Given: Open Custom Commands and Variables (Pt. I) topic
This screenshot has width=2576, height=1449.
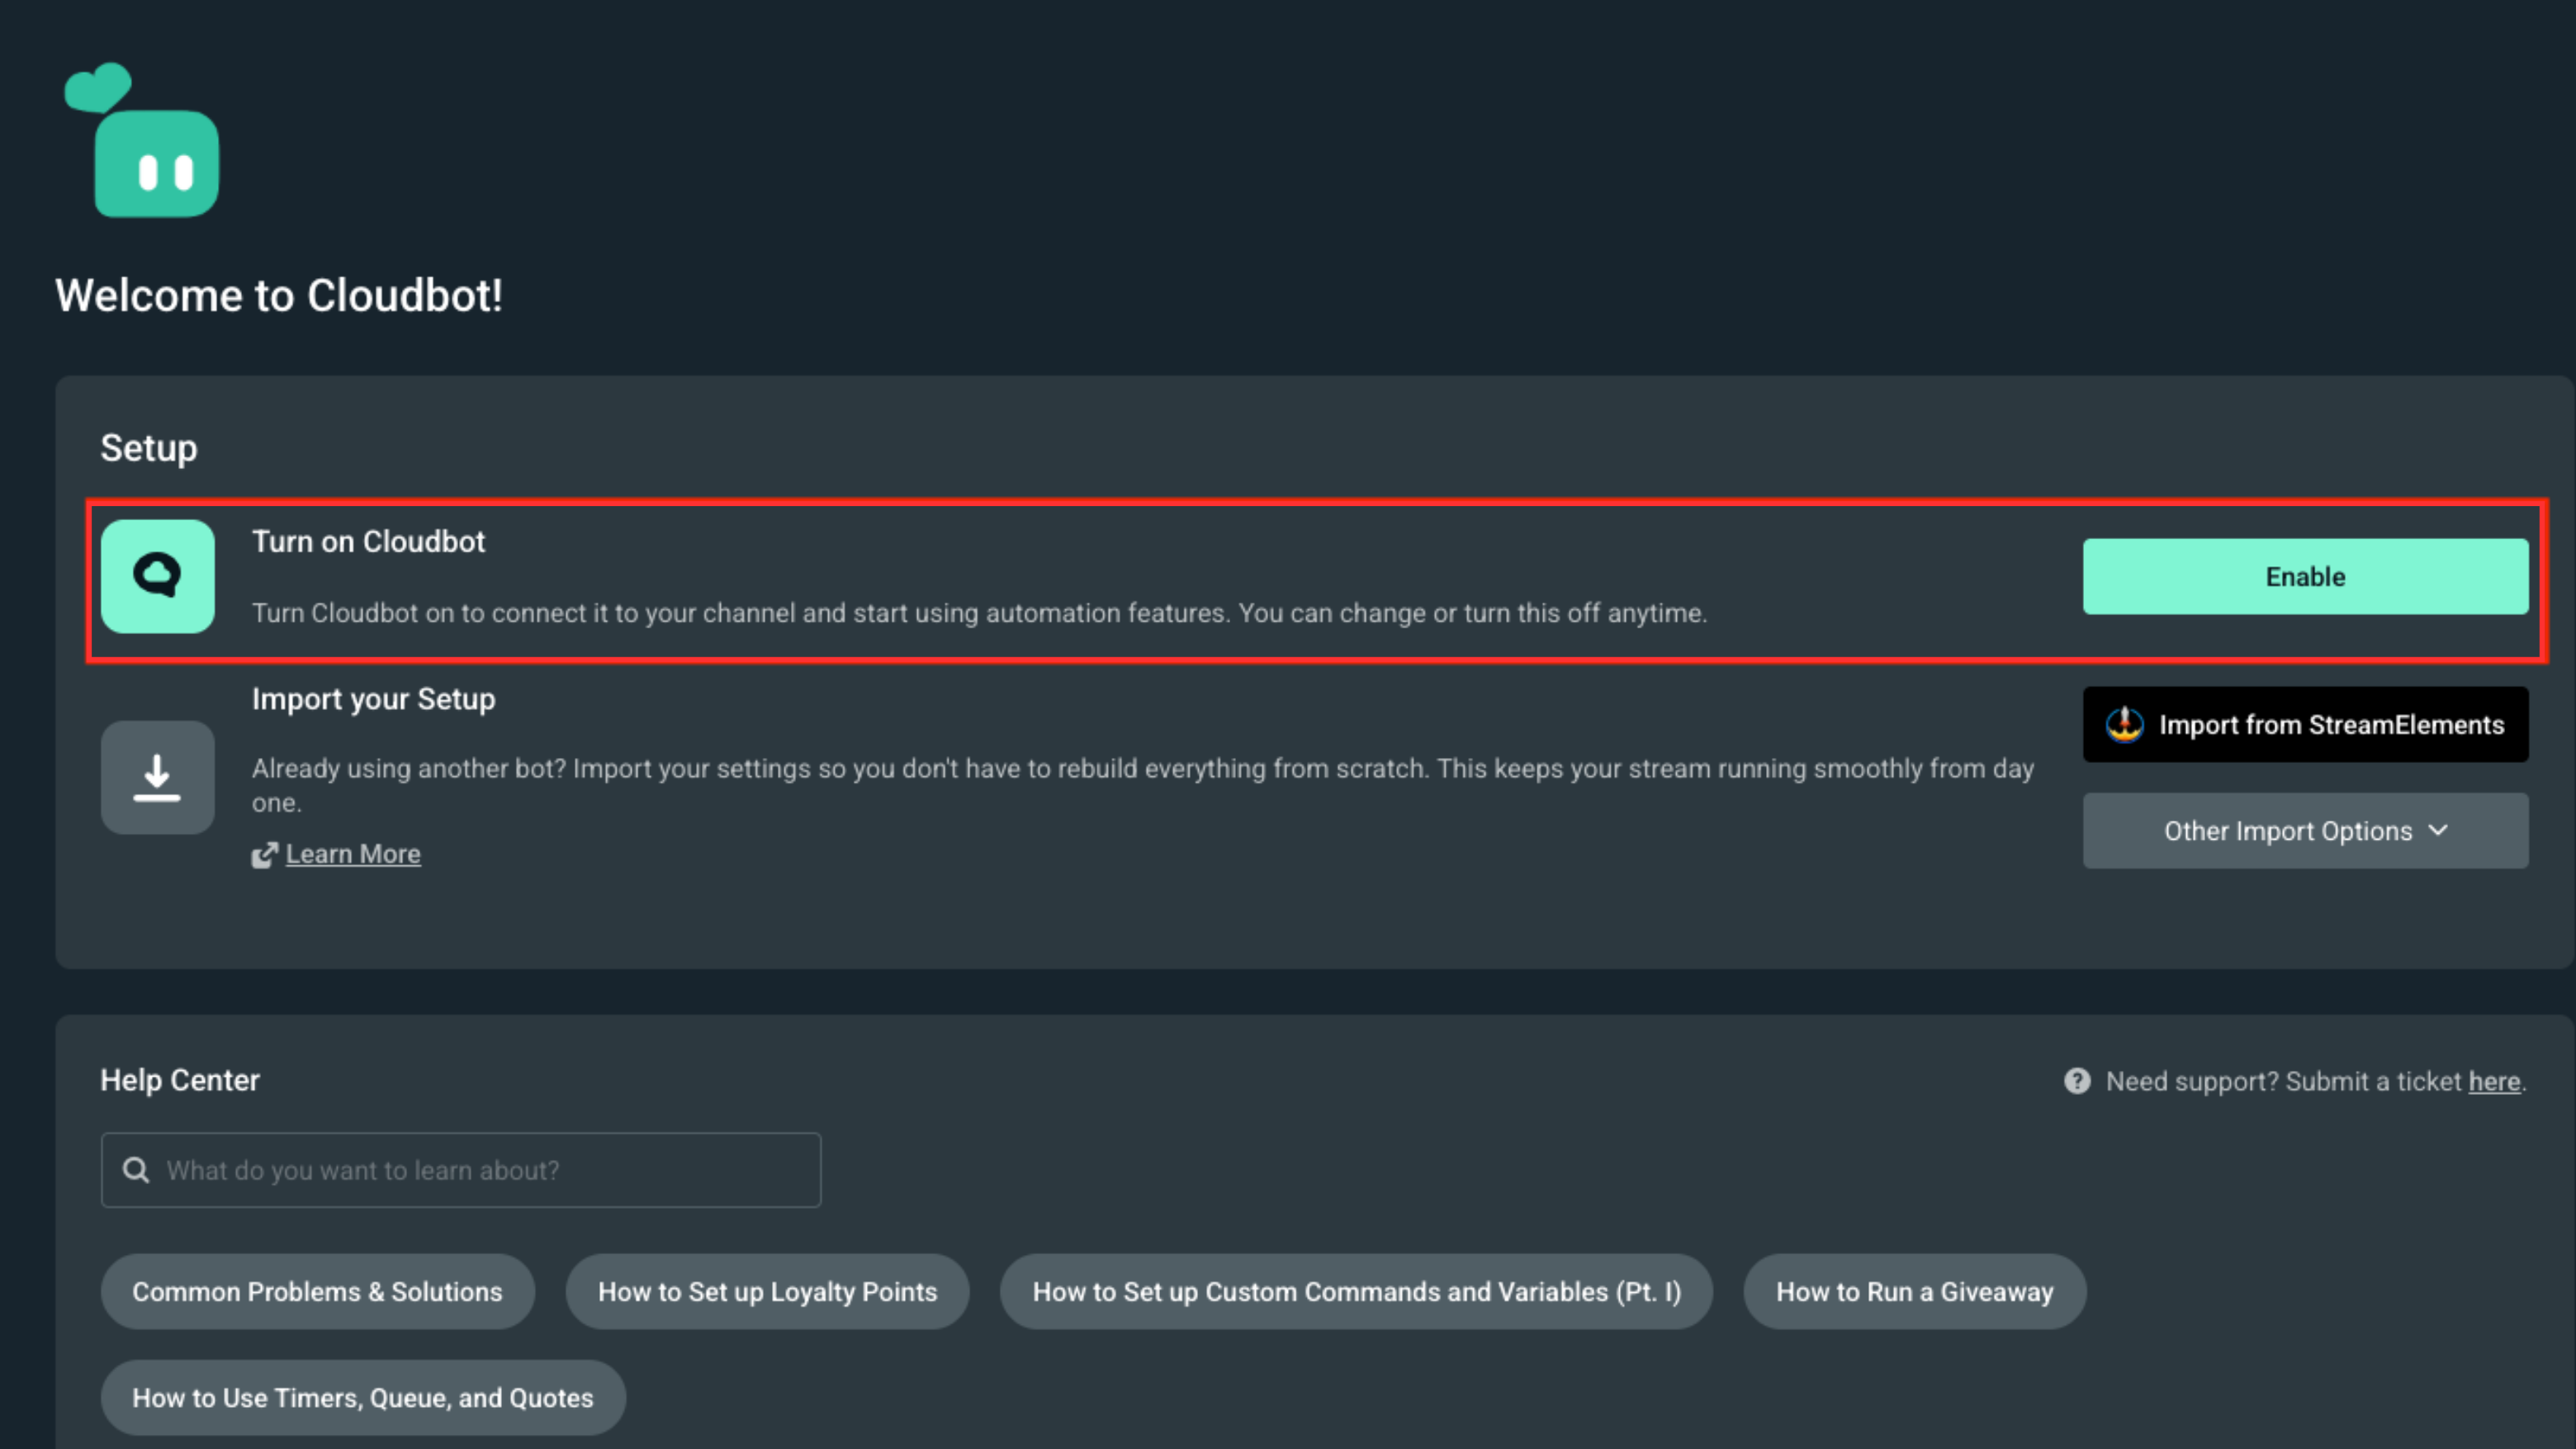Looking at the screenshot, I should point(1356,1292).
